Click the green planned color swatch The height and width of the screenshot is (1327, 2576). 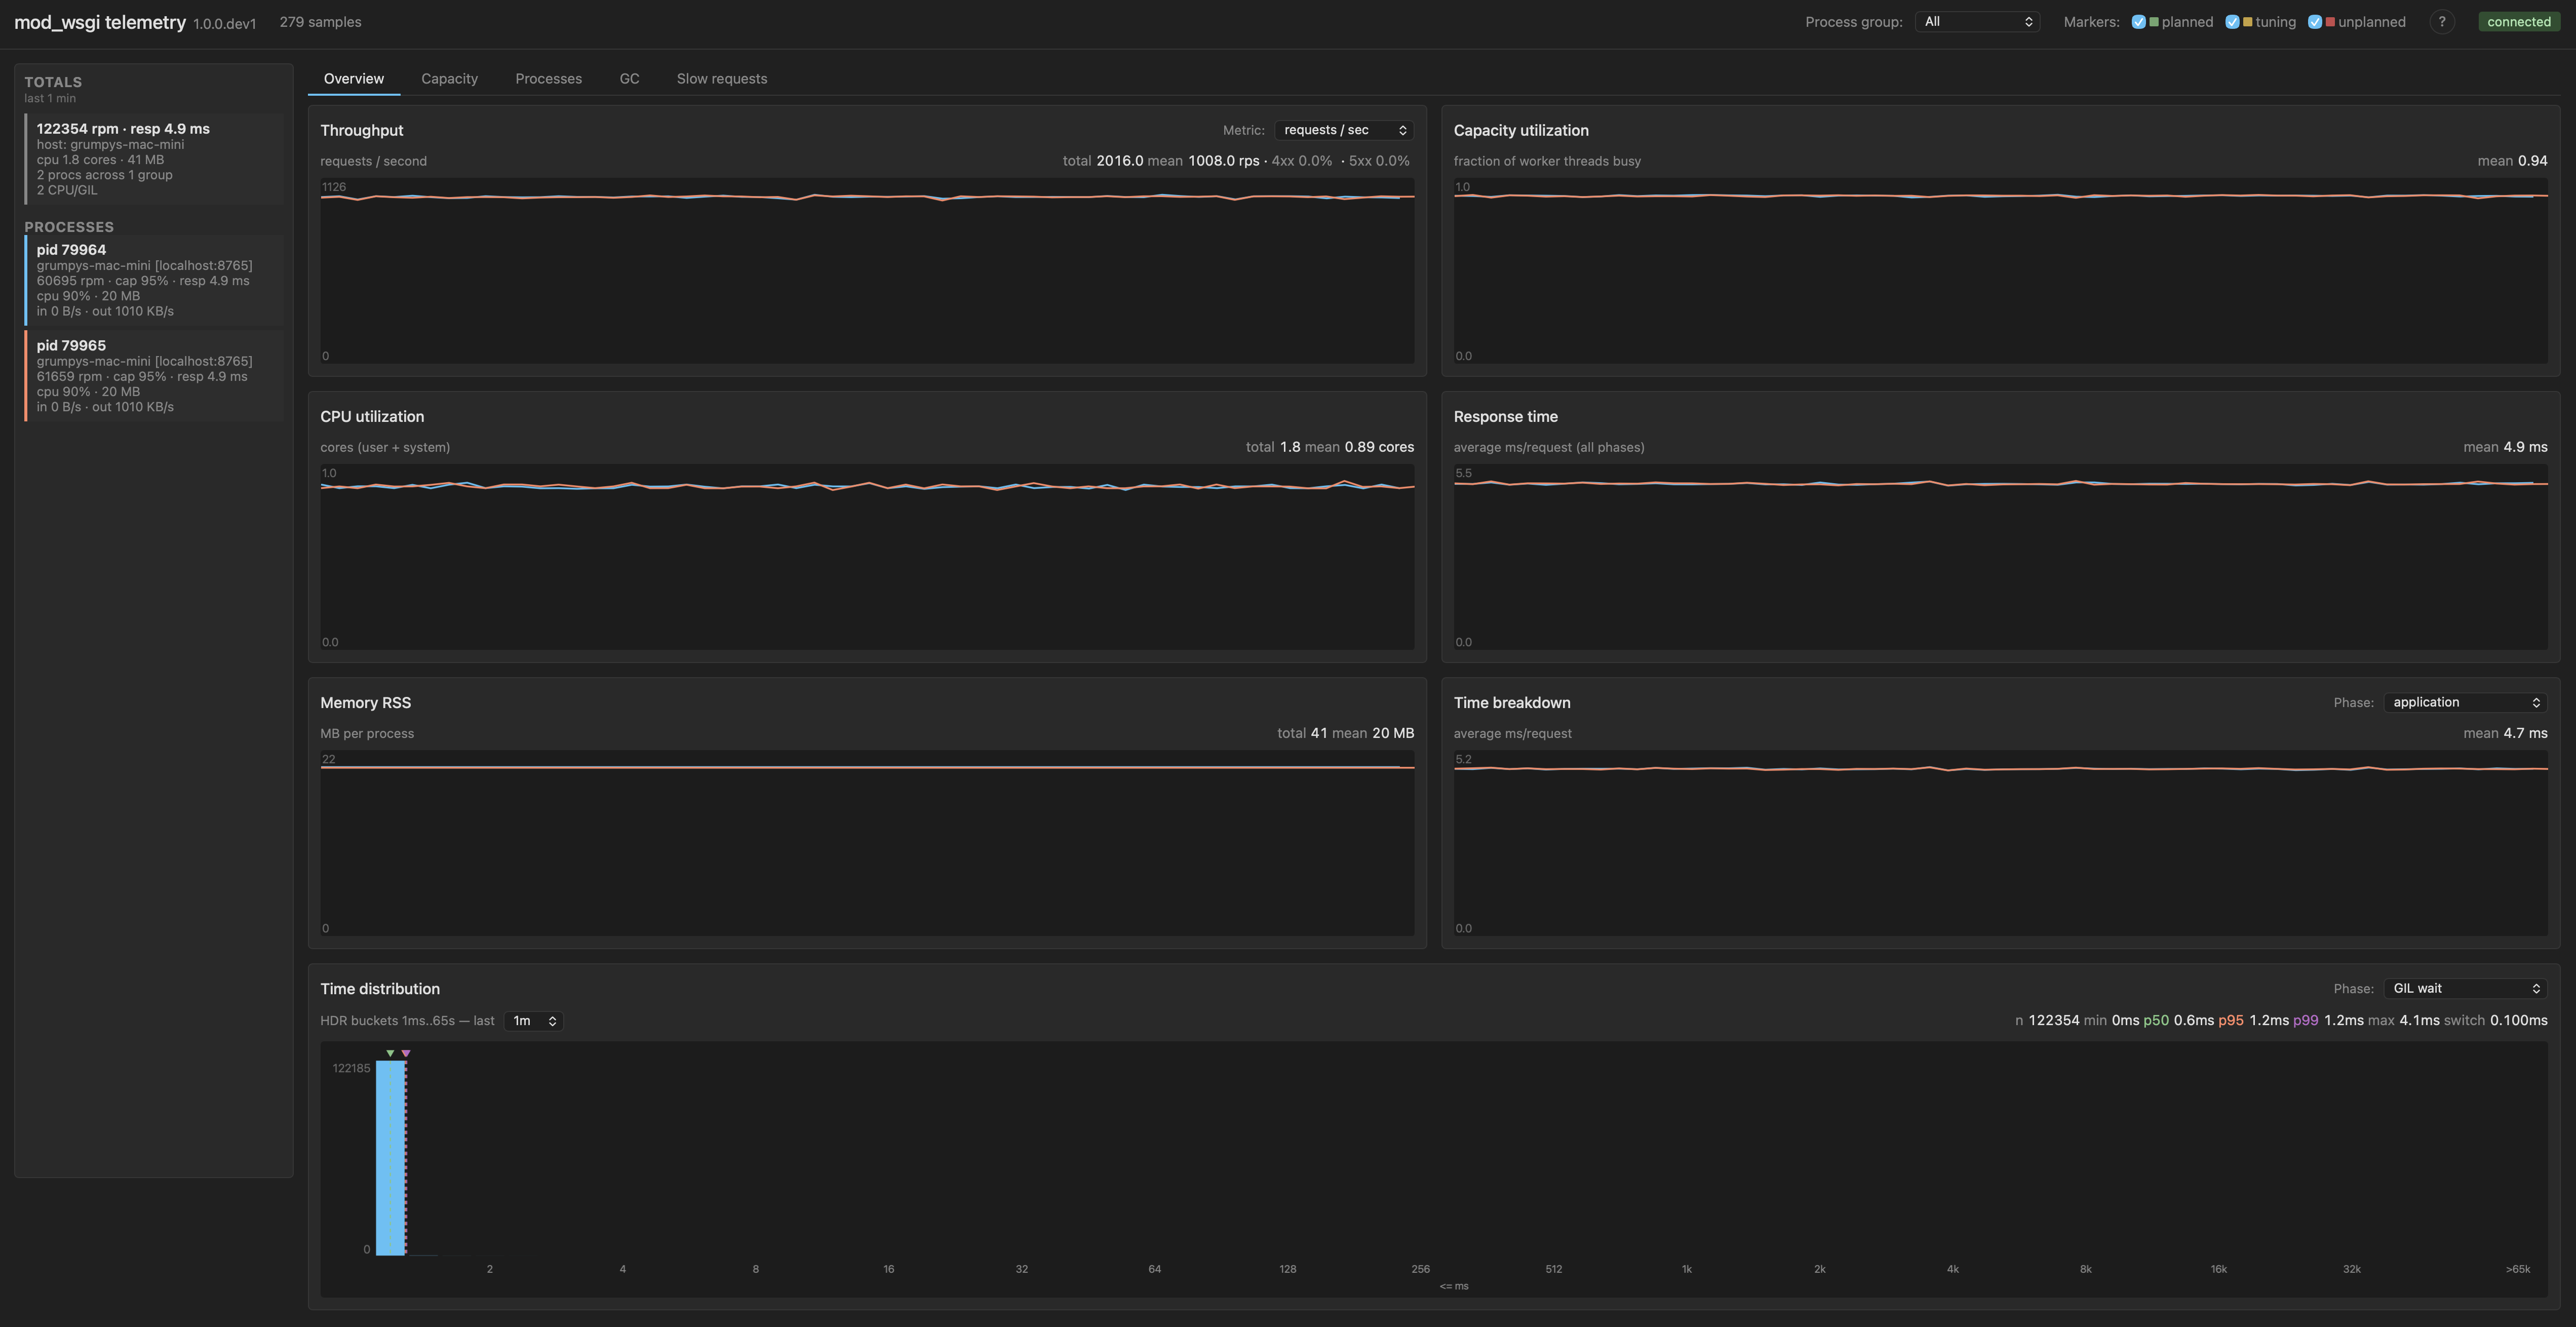pos(2153,22)
